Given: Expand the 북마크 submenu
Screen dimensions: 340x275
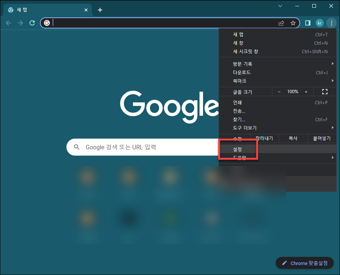Looking at the screenshot, I should 278,81.
